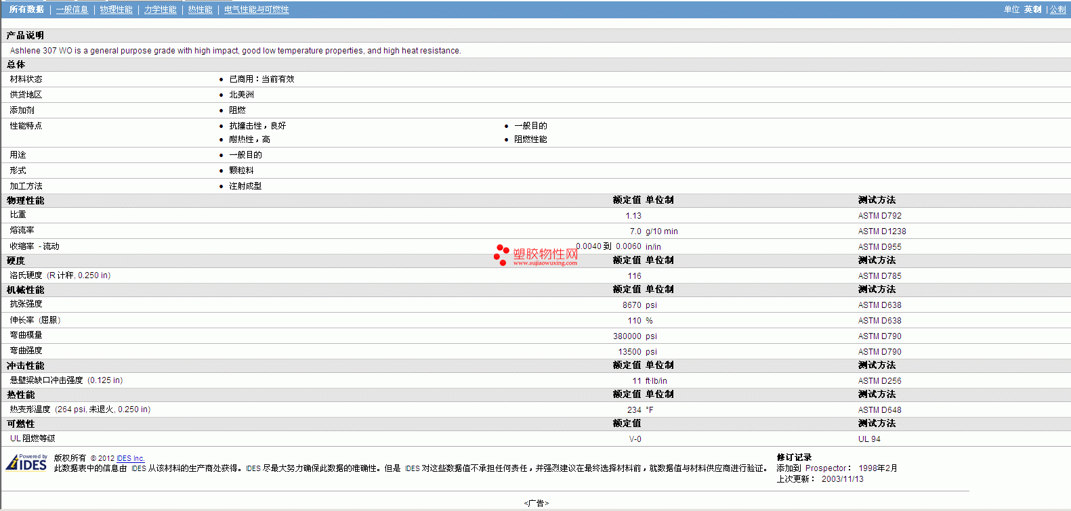Click the 可燃性 section header
Screen dimensions: 1071x511
20,424
